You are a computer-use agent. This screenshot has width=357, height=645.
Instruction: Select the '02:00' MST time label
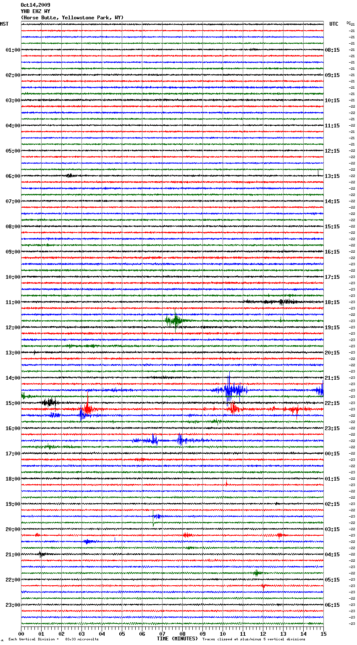(x=13, y=75)
